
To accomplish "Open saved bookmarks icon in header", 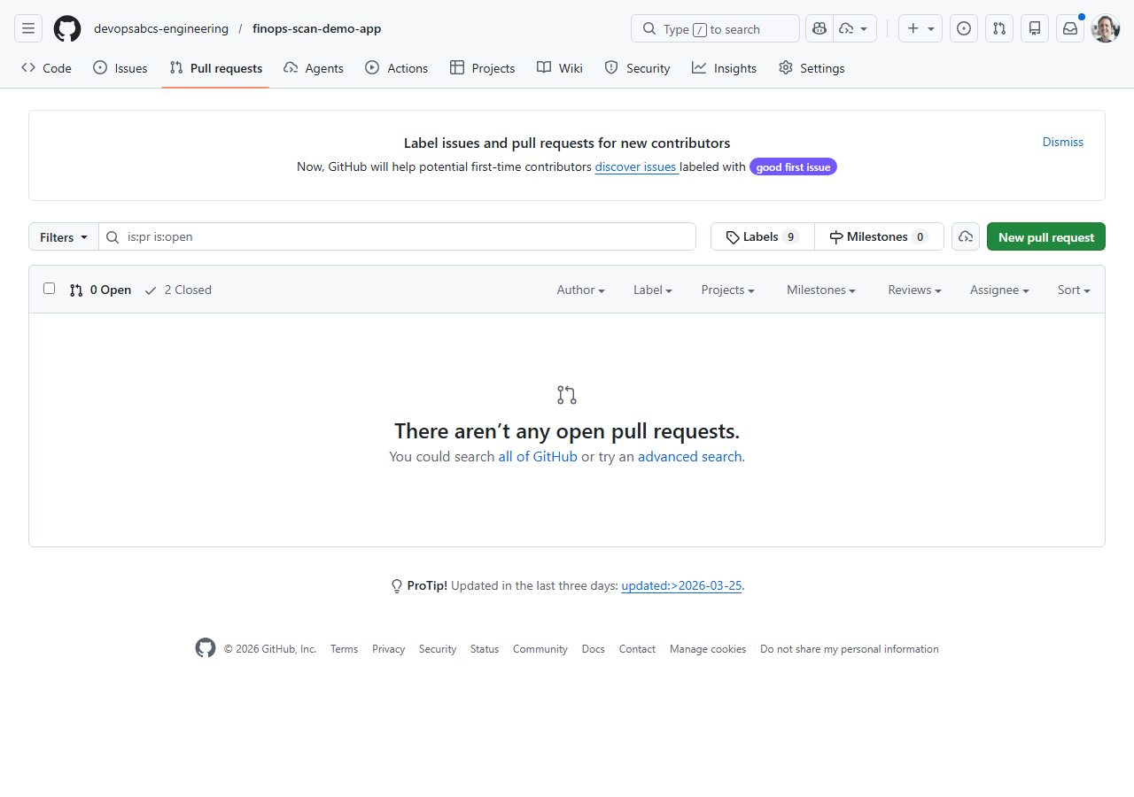I will click(1034, 27).
